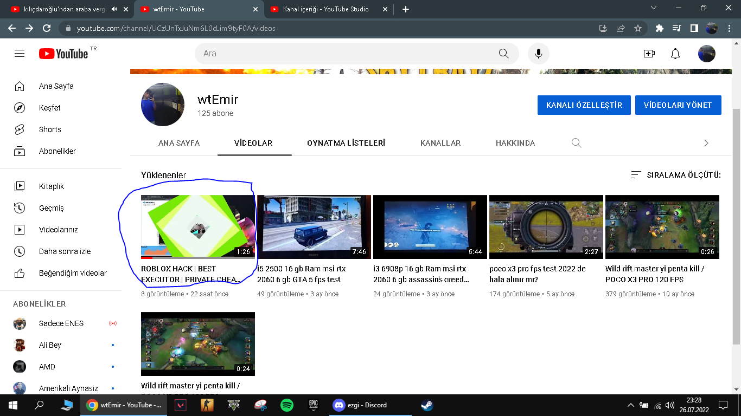Open the assassin's creed video thumbnail
This screenshot has width=741, height=416.
[x=430, y=227]
